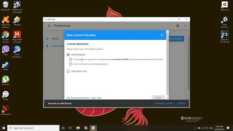Open Recycle Bin desktop icon

pyautogui.click(x=6, y=6)
